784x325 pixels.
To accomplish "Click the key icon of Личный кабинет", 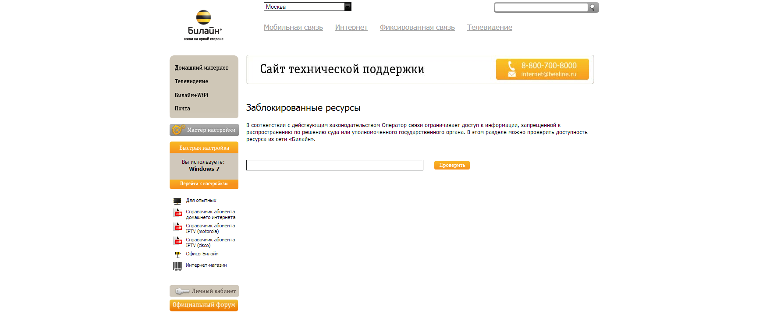I will point(182,291).
